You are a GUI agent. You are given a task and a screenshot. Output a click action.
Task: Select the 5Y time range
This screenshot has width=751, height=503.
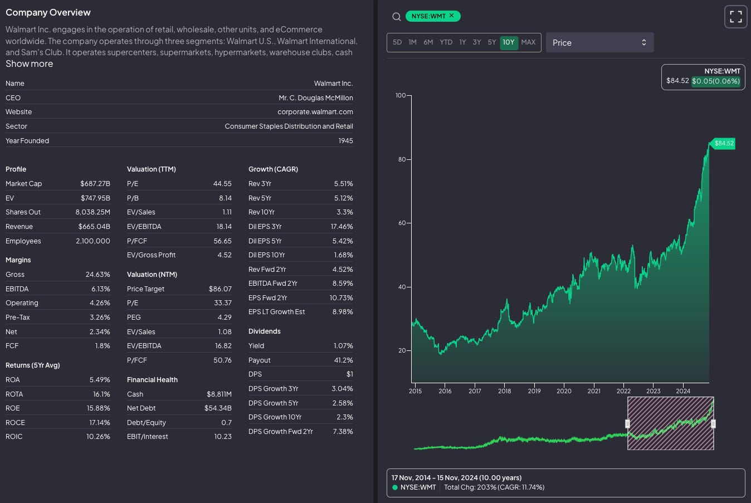tap(492, 42)
